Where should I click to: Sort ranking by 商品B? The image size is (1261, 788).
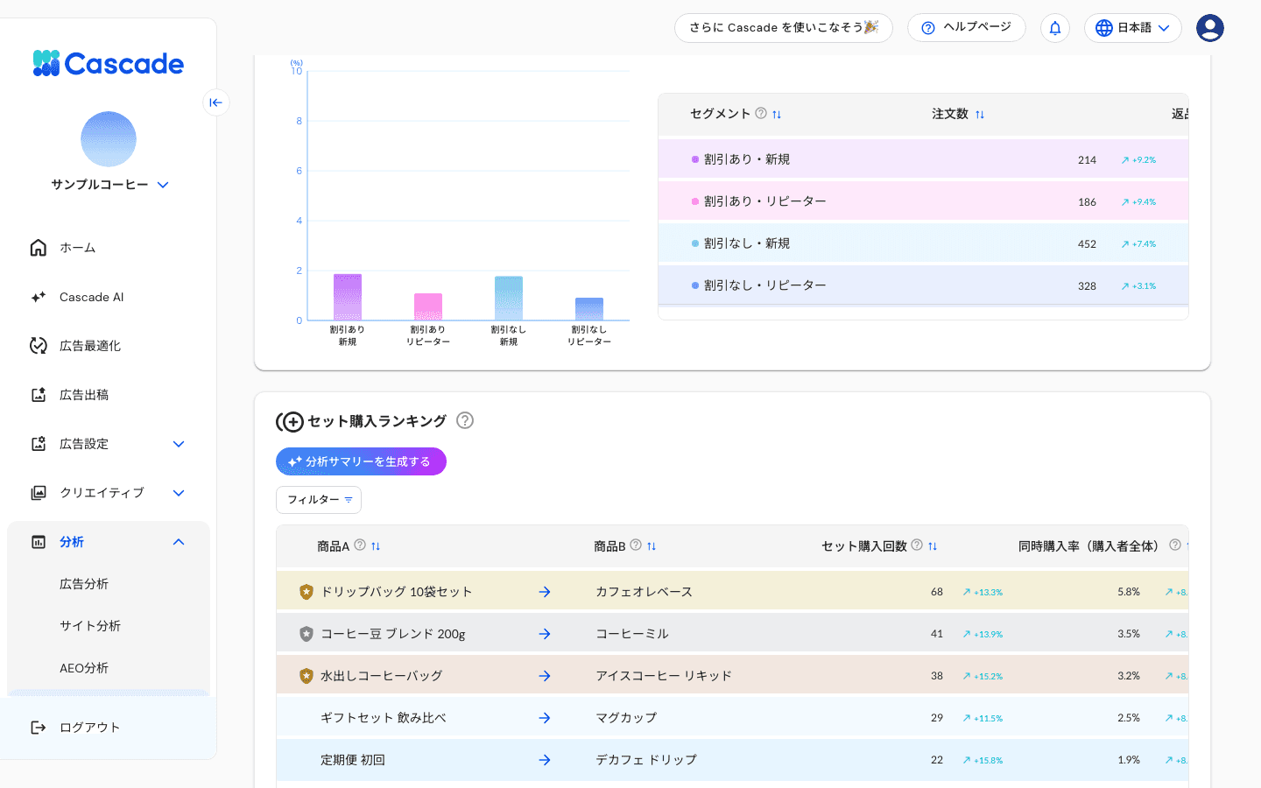(652, 546)
